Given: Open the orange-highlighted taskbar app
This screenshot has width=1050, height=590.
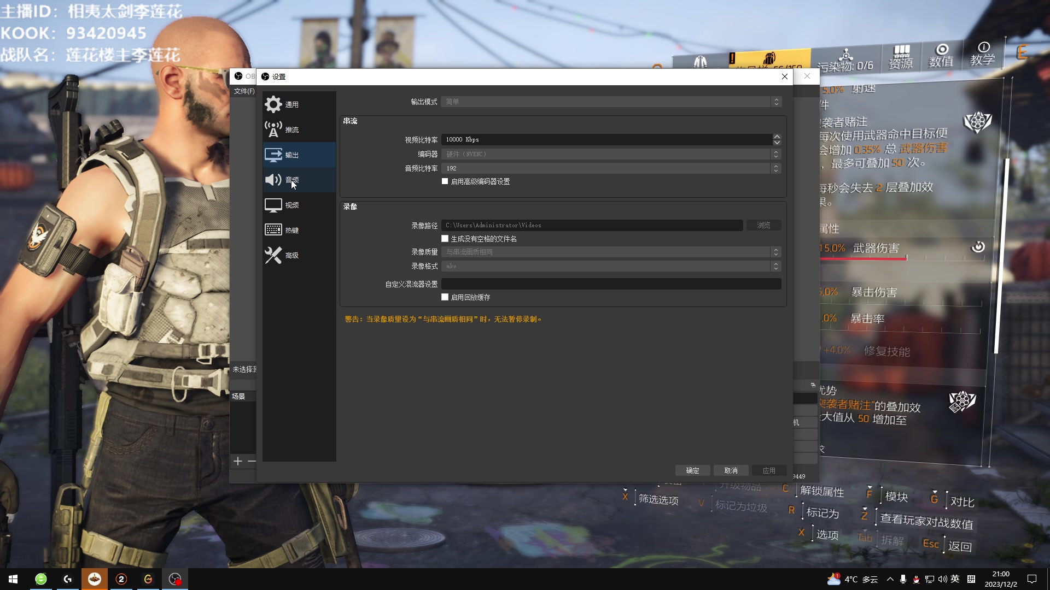Looking at the screenshot, I should point(95,579).
